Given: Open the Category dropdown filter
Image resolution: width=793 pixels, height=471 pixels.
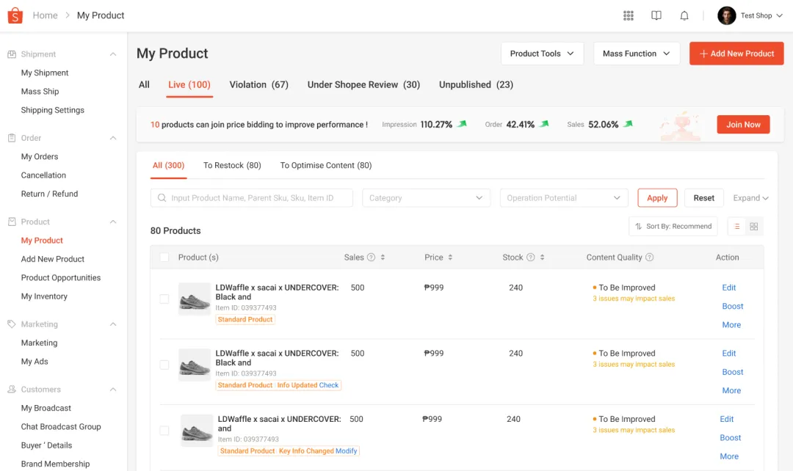Looking at the screenshot, I should [x=426, y=197].
